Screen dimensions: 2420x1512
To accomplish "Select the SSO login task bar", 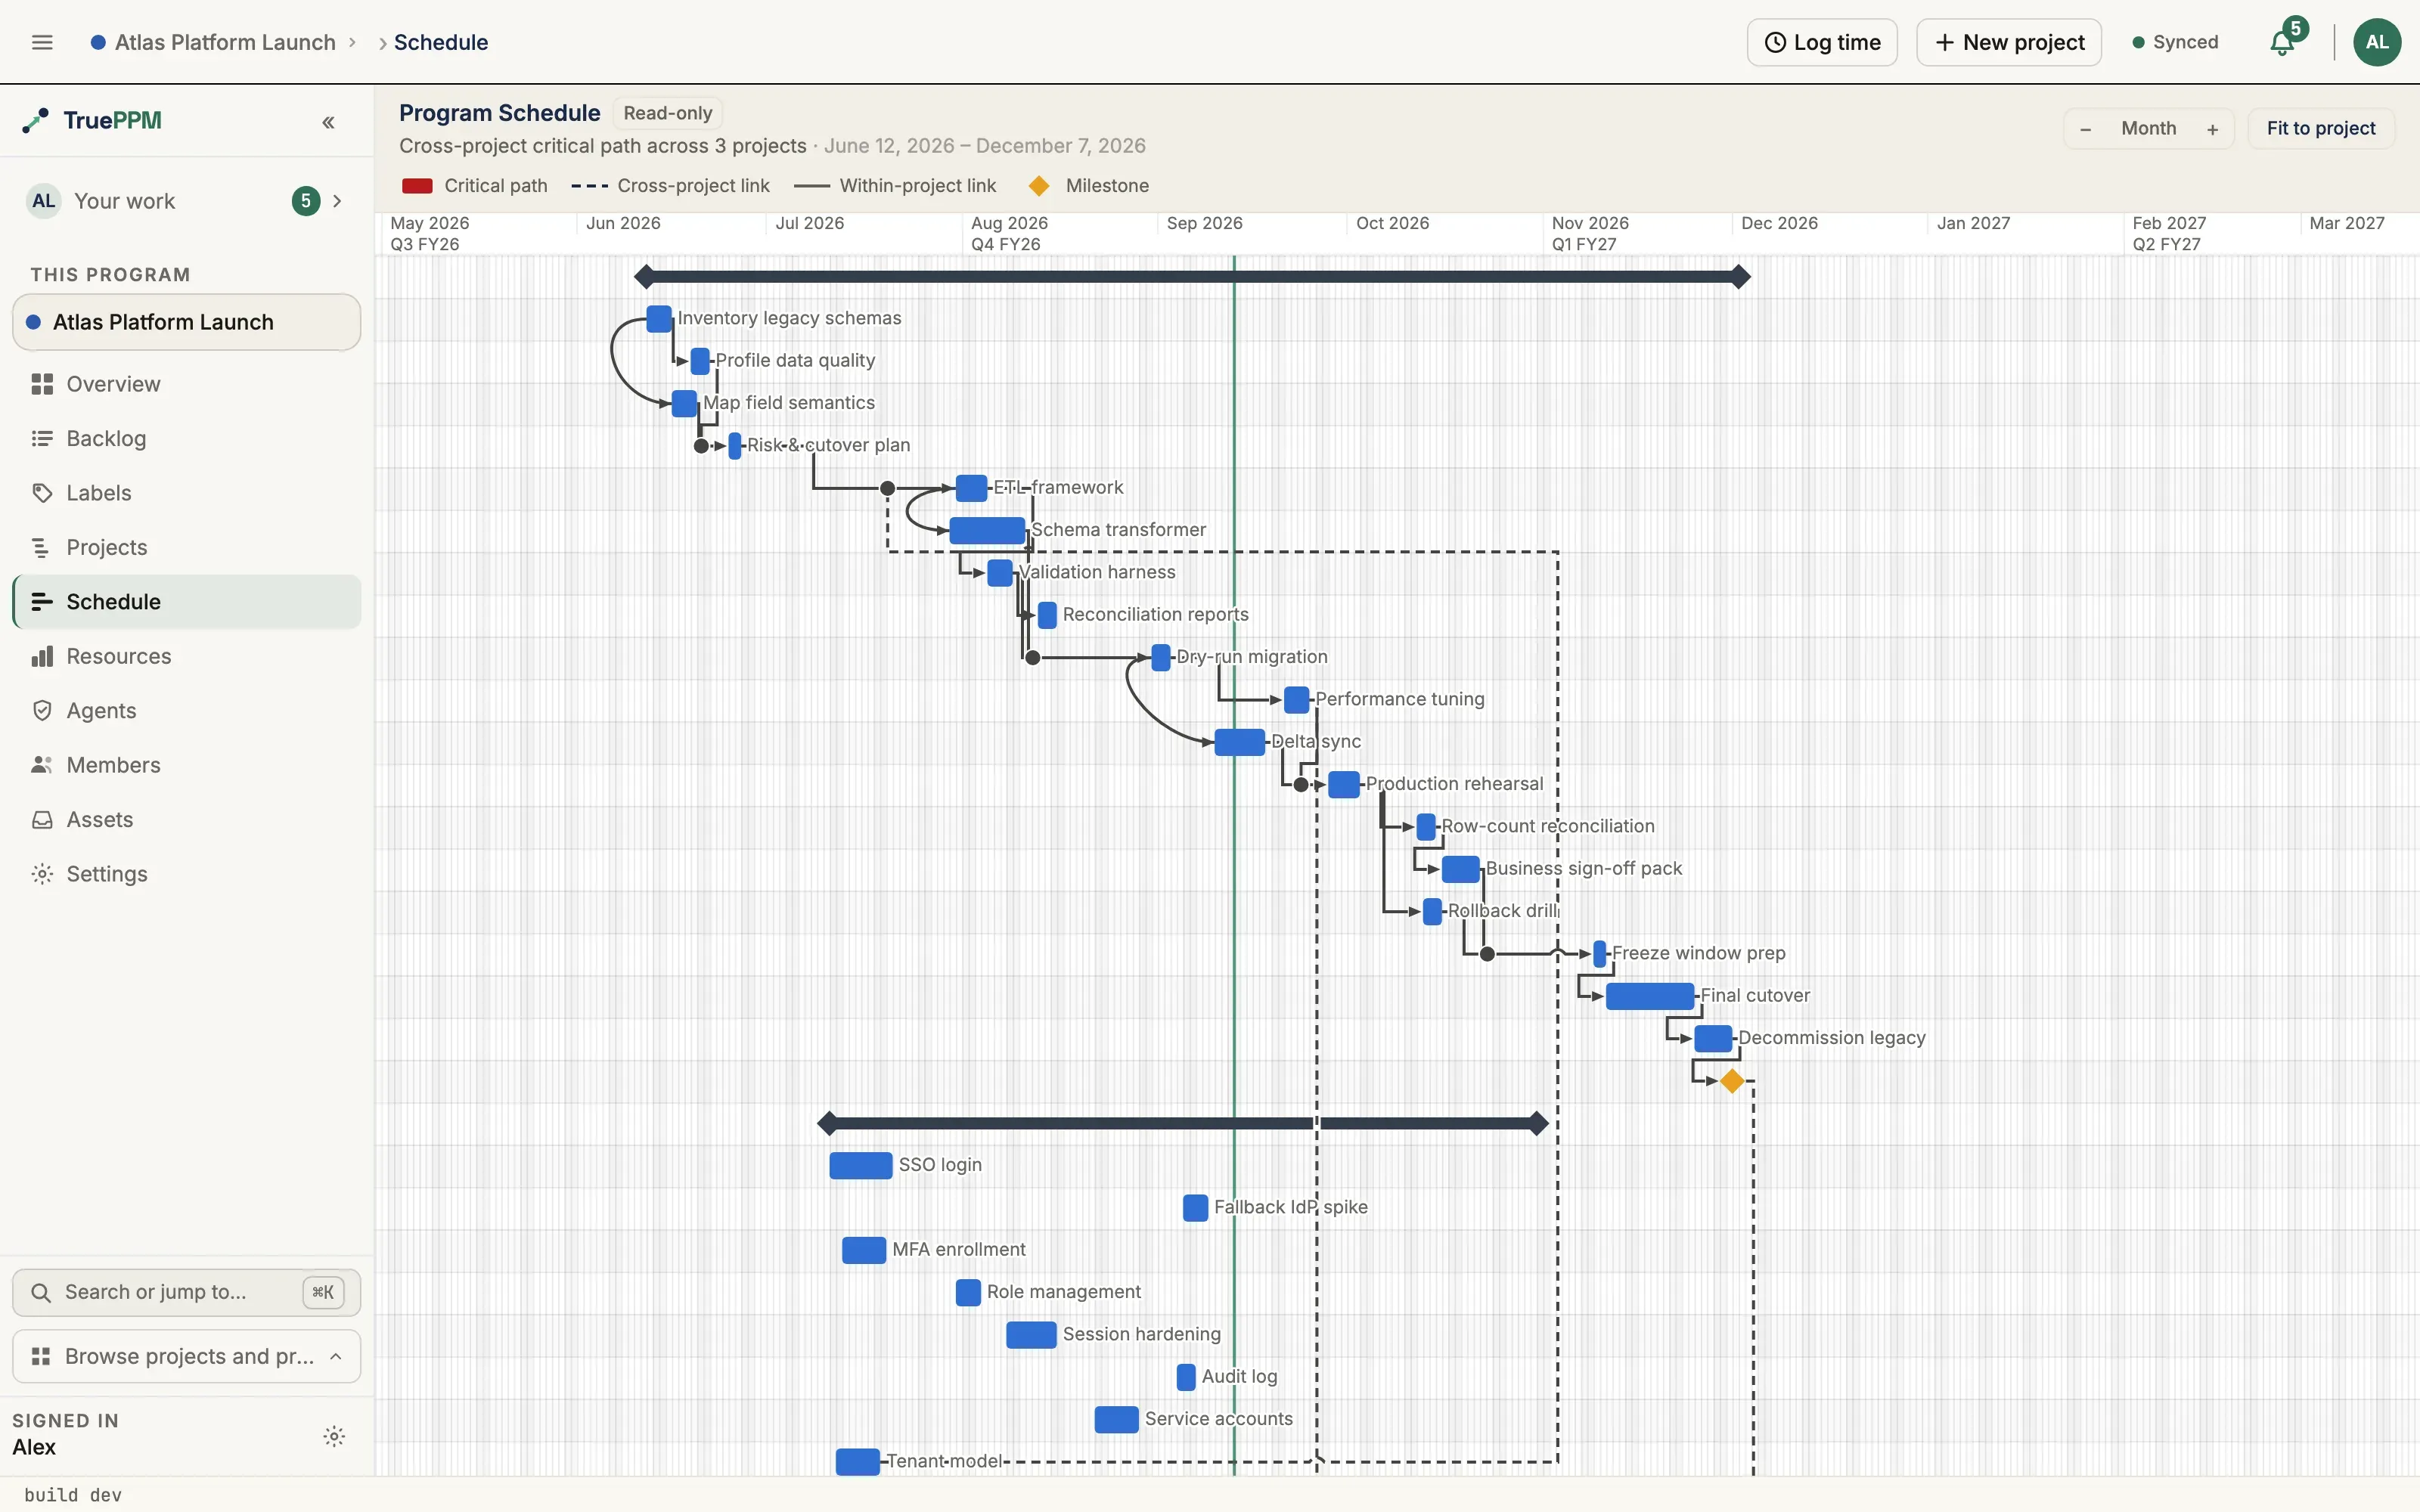I will (860, 1165).
